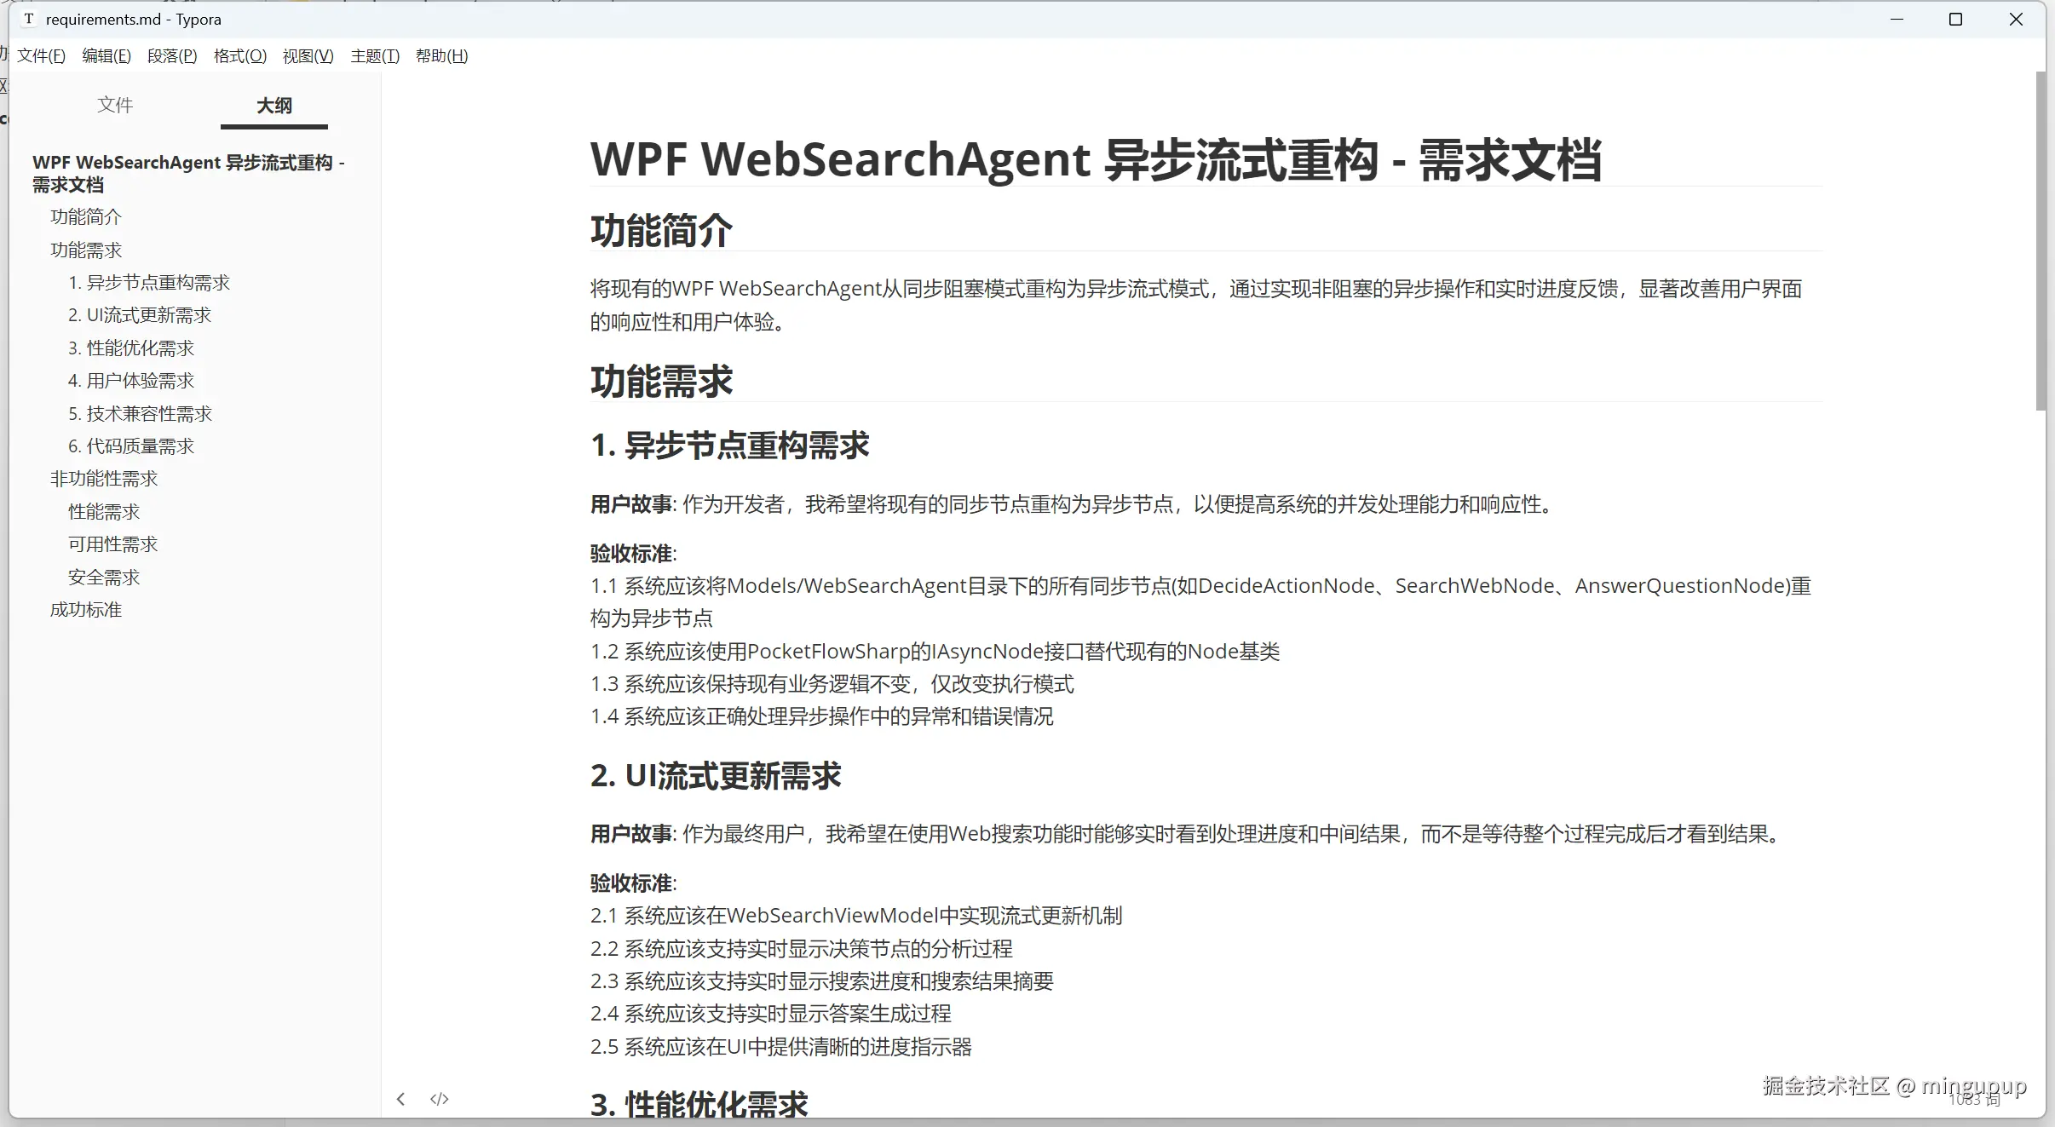This screenshot has height=1127, width=2055.
Task: Open the 文件(F) menu
Action: click(41, 56)
